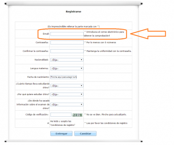Open the ¿Cuánto tiempo lleva estudiando chino? dropdown
Image resolution: width=174 pixels, height=145 pixels.
coord(67,86)
